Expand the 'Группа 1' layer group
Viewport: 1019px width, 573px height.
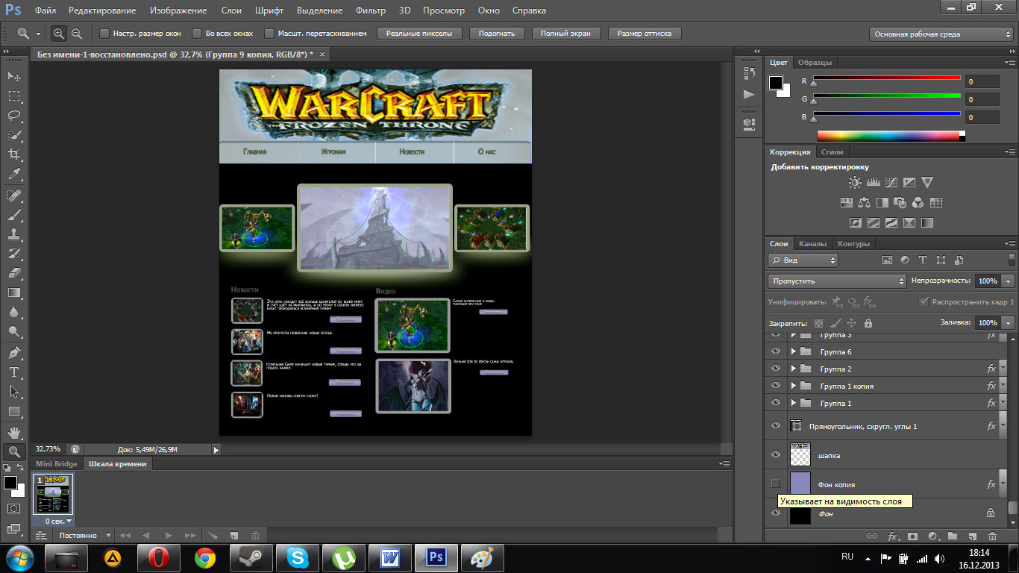(794, 403)
